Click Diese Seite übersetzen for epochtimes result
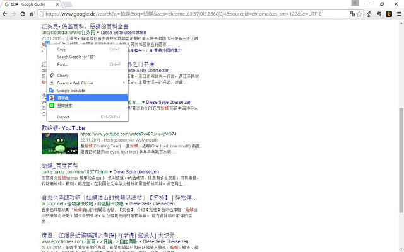The height and width of the screenshot is (252, 404). click(x=165, y=241)
